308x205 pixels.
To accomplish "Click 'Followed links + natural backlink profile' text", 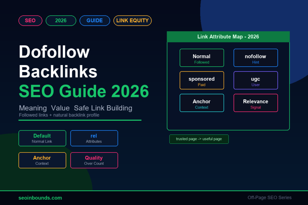I will coord(59,115).
